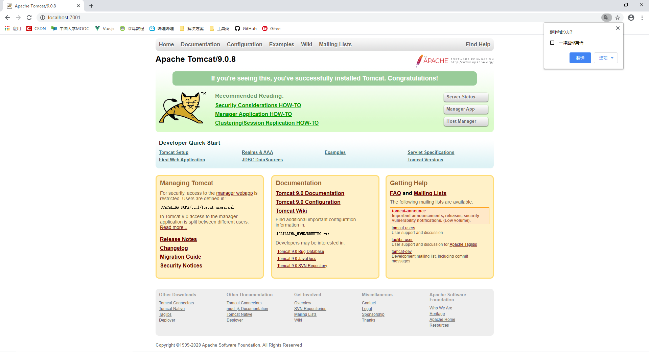Open the Apache Taglibs link

pyautogui.click(x=463, y=244)
